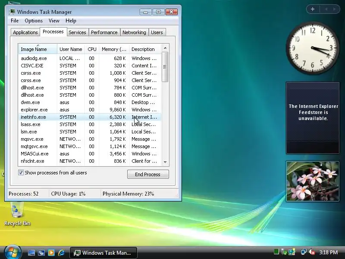This screenshot has width=345, height=259.
Task: Click muted volume speaker tray icon
Action: point(311,252)
